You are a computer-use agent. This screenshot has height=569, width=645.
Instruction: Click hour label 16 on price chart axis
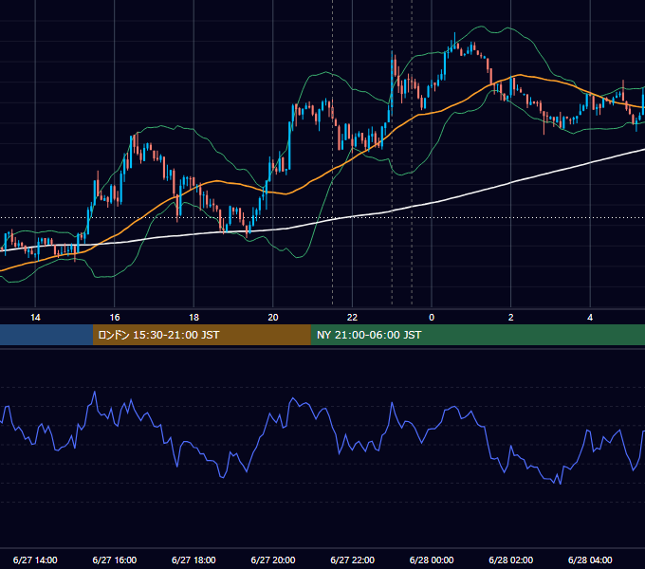coord(115,318)
